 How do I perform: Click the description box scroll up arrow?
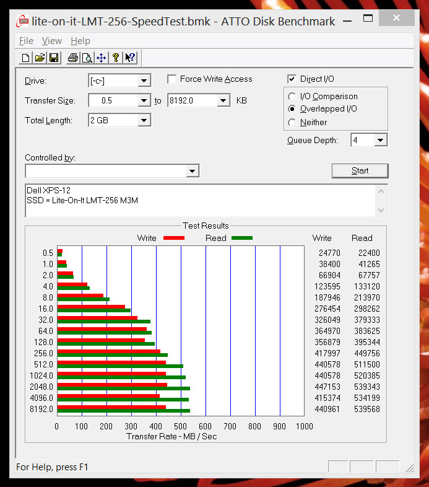click(x=381, y=191)
